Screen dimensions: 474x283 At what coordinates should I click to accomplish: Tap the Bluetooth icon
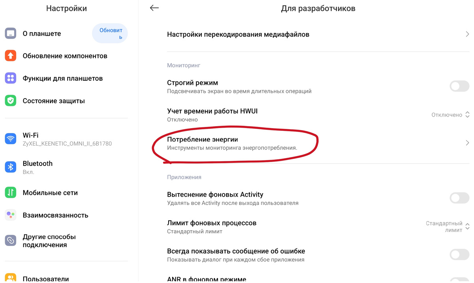pyautogui.click(x=11, y=167)
